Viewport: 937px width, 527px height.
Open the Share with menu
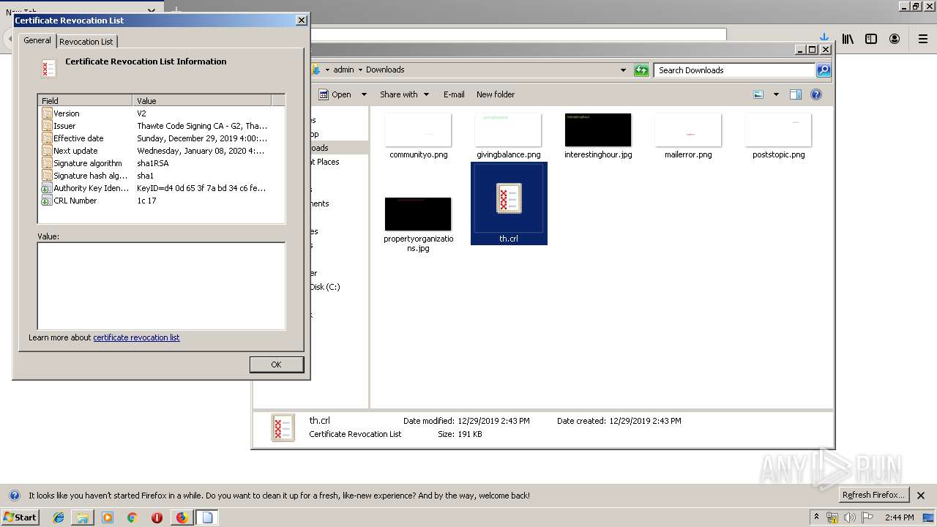pos(403,94)
